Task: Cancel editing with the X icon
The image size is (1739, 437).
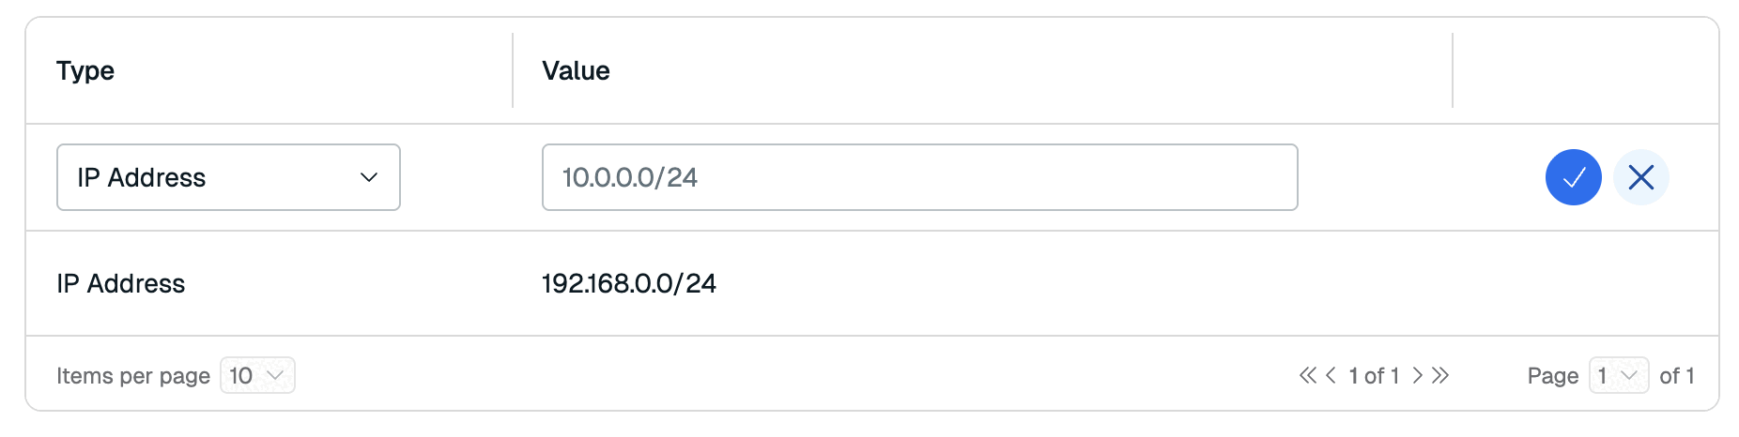Action: click(x=1640, y=177)
